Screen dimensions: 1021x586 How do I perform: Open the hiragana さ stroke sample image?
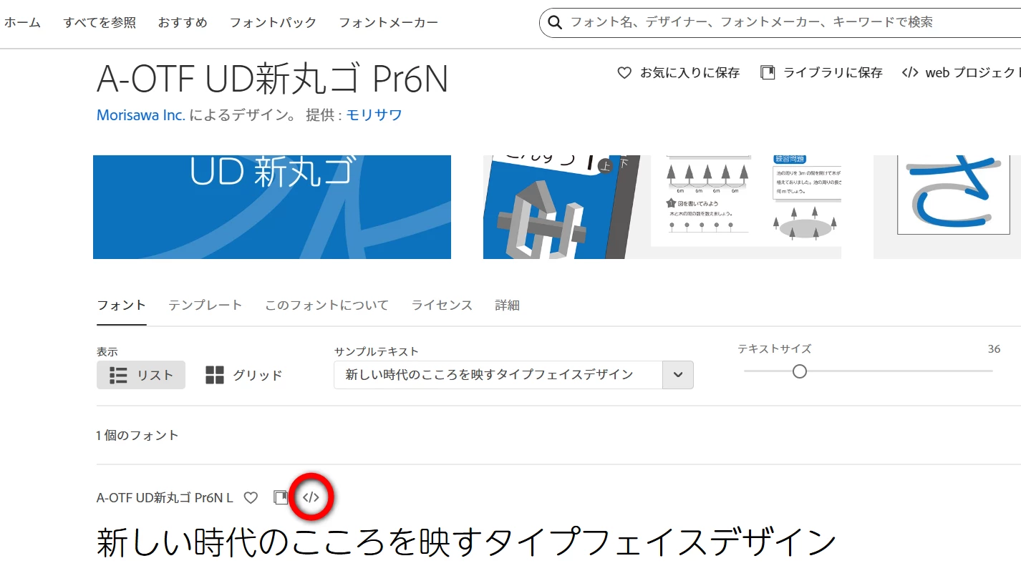click(x=947, y=207)
